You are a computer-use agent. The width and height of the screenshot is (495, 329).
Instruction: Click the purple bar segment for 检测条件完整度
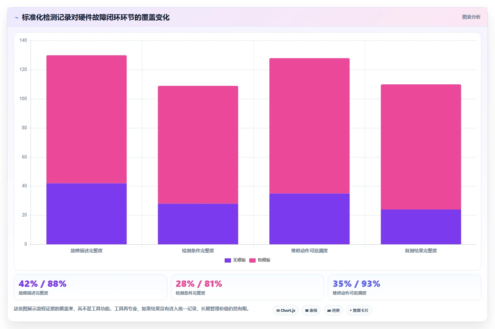tap(198, 224)
